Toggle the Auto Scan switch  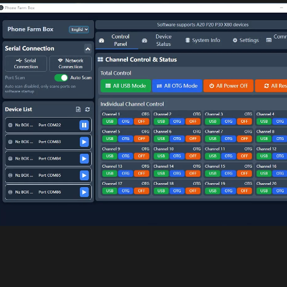pos(61,77)
